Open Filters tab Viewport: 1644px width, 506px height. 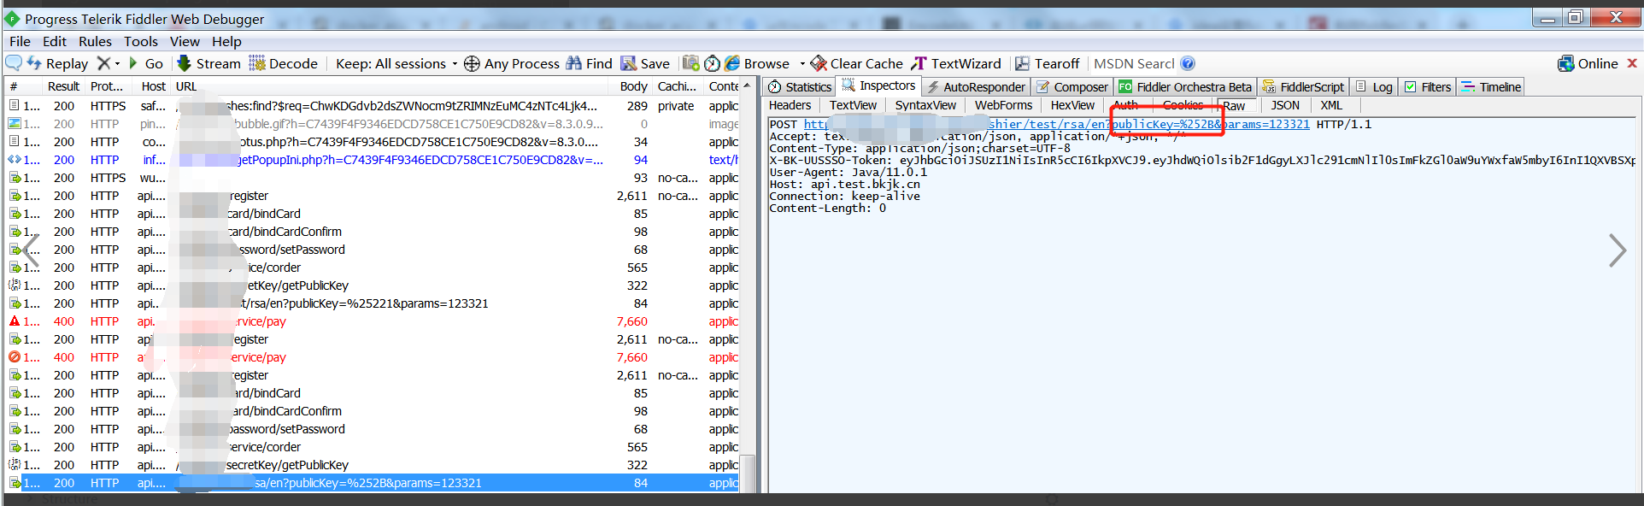coord(1428,86)
